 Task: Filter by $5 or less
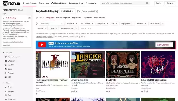click(x=12, y=99)
